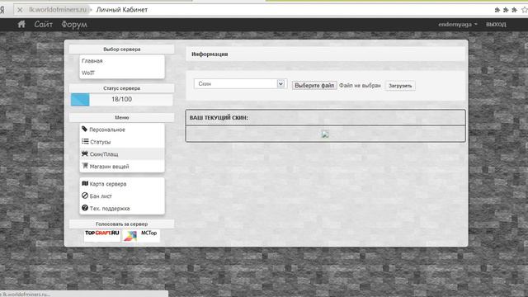Click the Информация heading
Viewport: 528px width, 297px height.
point(210,54)
